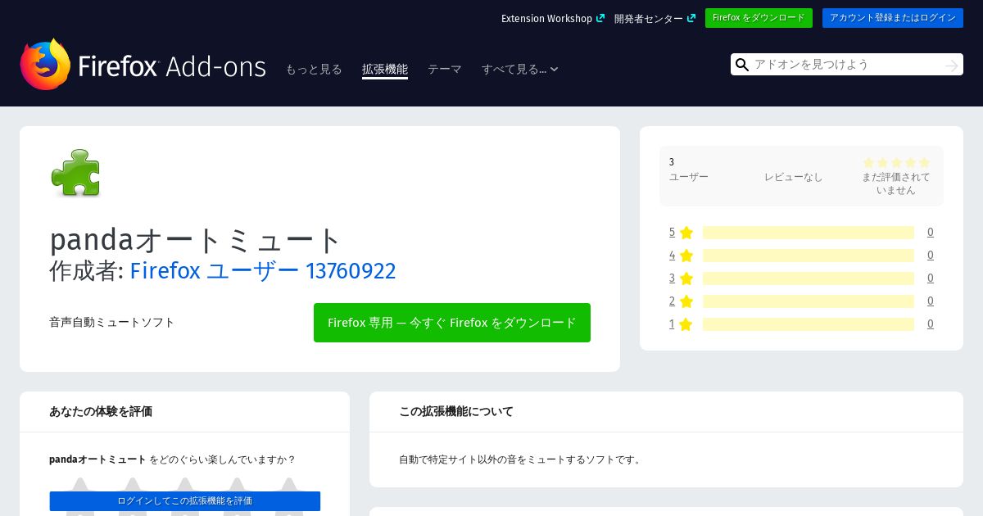Click the 5-star rating bar
The height and width of the screenshot is (516, 983).
click(809, 233)
